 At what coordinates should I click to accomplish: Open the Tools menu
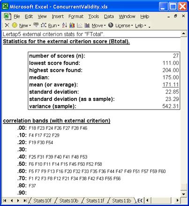94,16
